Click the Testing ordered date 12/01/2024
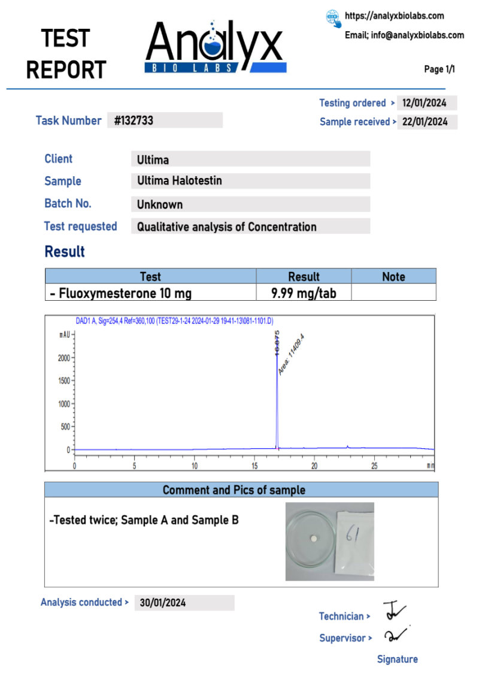479x689 pixels. click(x=426, y=103)
